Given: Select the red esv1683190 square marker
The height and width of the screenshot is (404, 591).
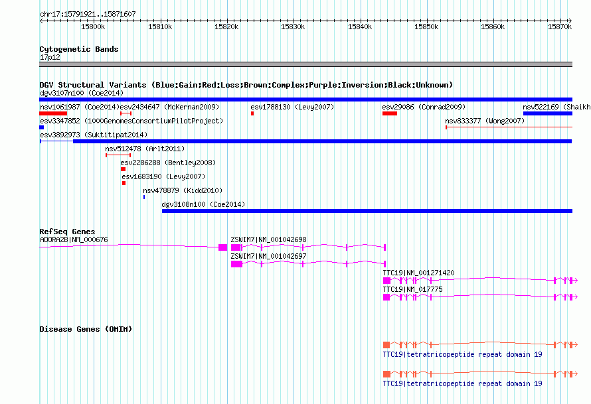Looking at the screenshot, I should point(124,183).
